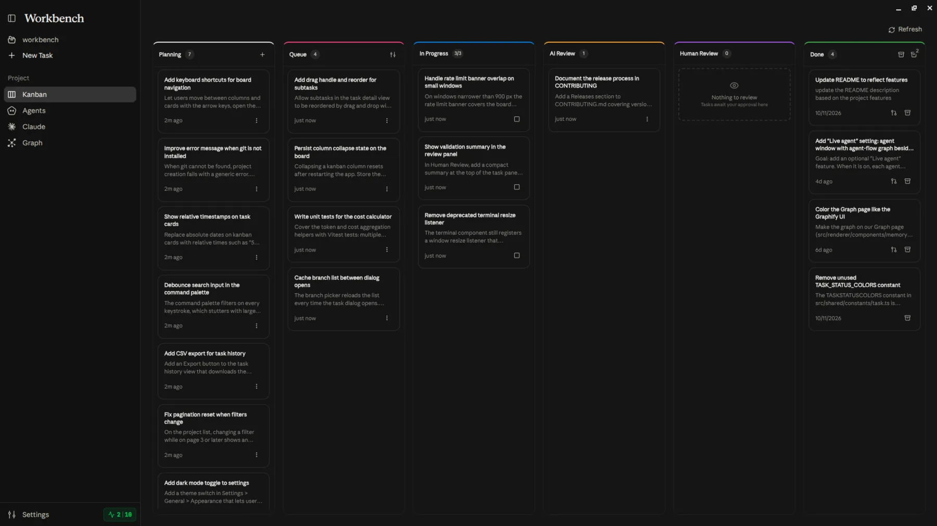Select Kanban in the Project sidebar
Screen dimensions: 937x526
[70, 95]
